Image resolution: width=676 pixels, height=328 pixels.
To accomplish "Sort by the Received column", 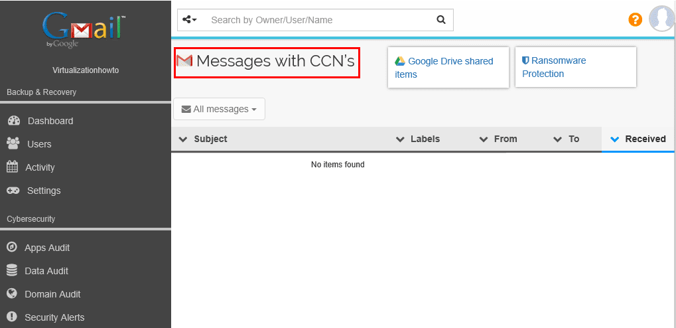I will coord(645,139).
